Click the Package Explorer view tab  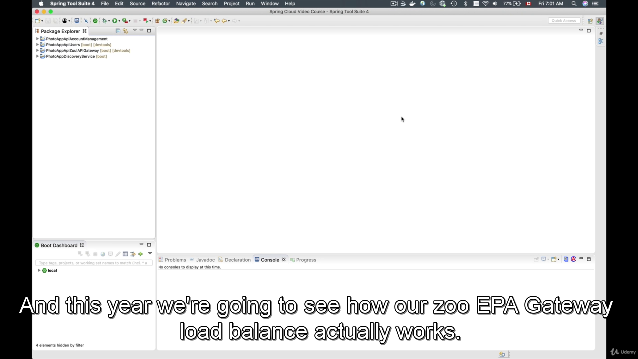pyautogui.click(x=60, y=31)
